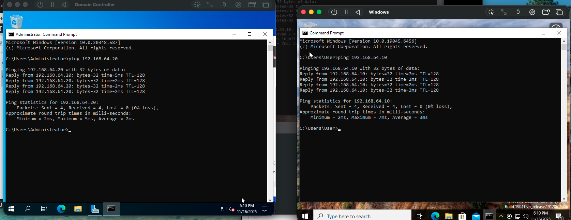Click muted speaker icon in Domain Controller tray
The width and height of the screenshot is (571, 220).
click(x=231, y=209)
